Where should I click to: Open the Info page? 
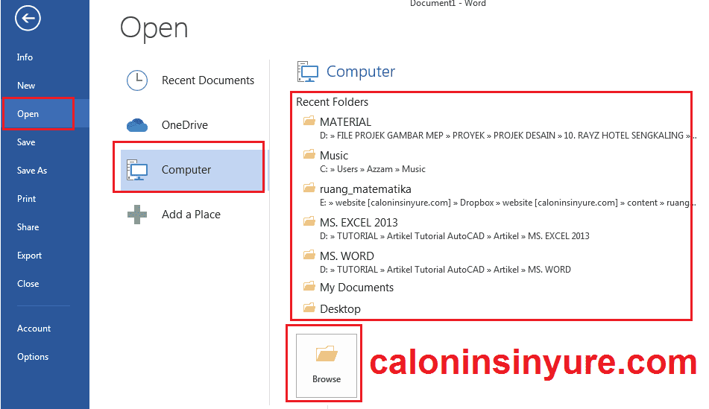click(25, 57)
